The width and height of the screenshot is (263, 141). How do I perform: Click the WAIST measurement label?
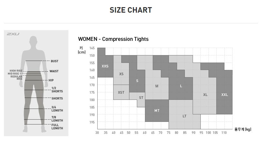54,71
